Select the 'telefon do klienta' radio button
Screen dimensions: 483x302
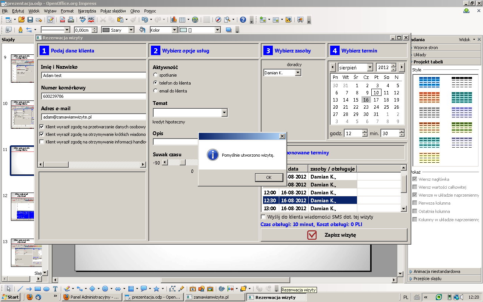coord(155,83)
